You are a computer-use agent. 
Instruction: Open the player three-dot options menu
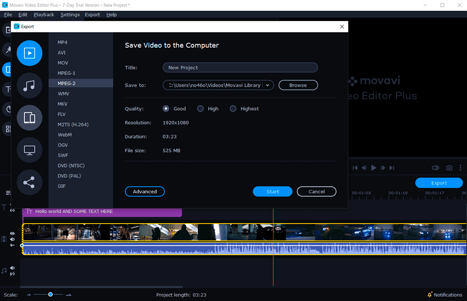click(460, 168)
